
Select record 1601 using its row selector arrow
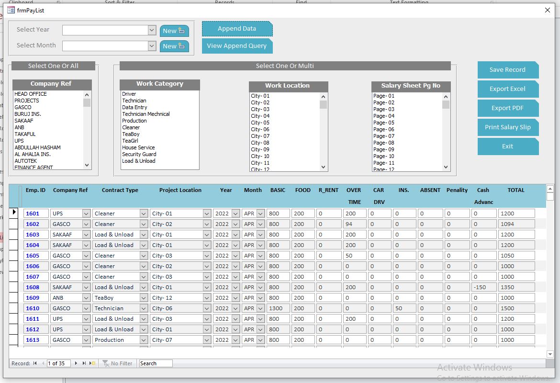pos(14,212)
